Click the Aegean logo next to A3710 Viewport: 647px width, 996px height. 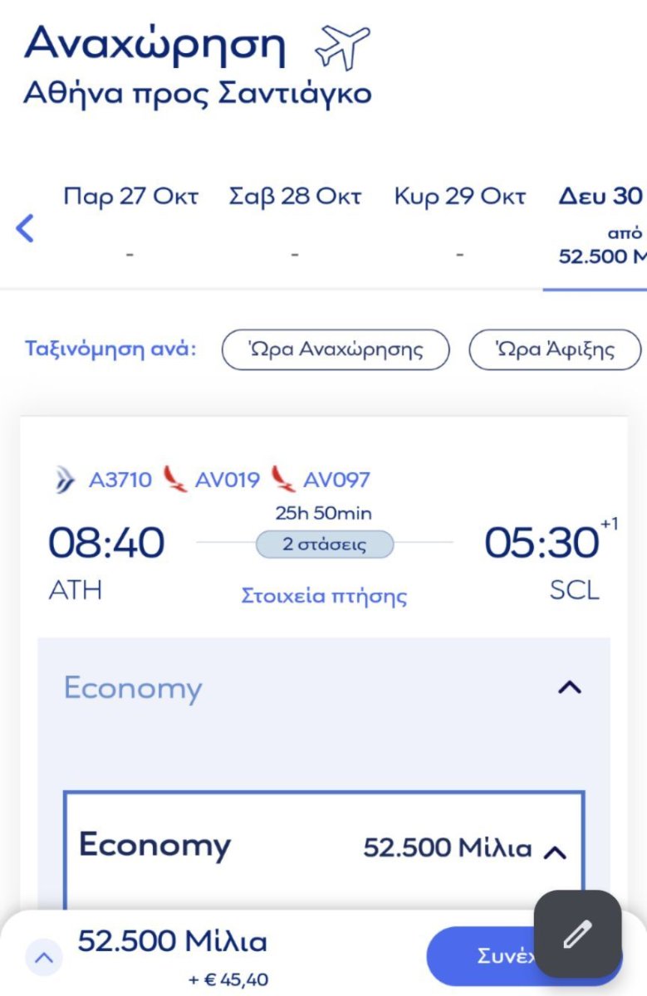pyautogui.click(x=66, y=480)
